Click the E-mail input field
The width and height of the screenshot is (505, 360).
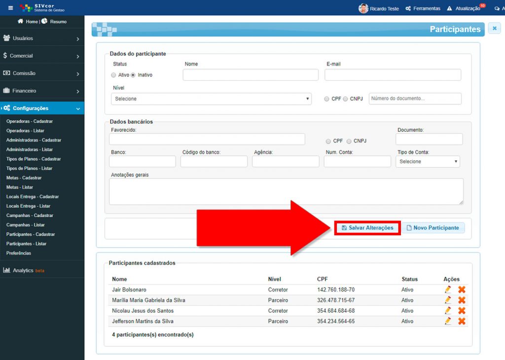click(393, 75)
